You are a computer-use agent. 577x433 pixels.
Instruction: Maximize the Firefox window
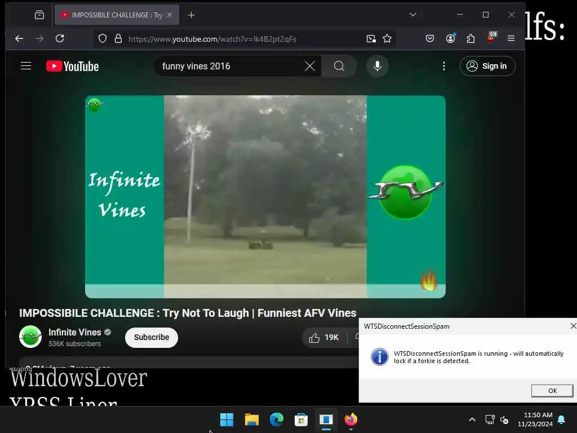coord(486,15)
